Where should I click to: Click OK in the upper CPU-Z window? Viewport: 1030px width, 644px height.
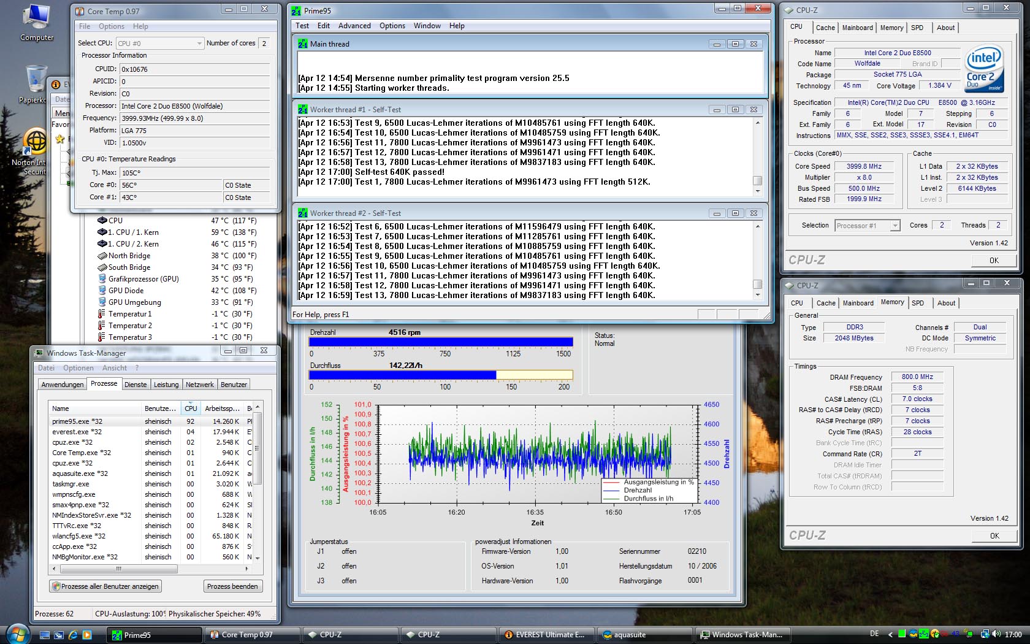[x=994, y=260]
